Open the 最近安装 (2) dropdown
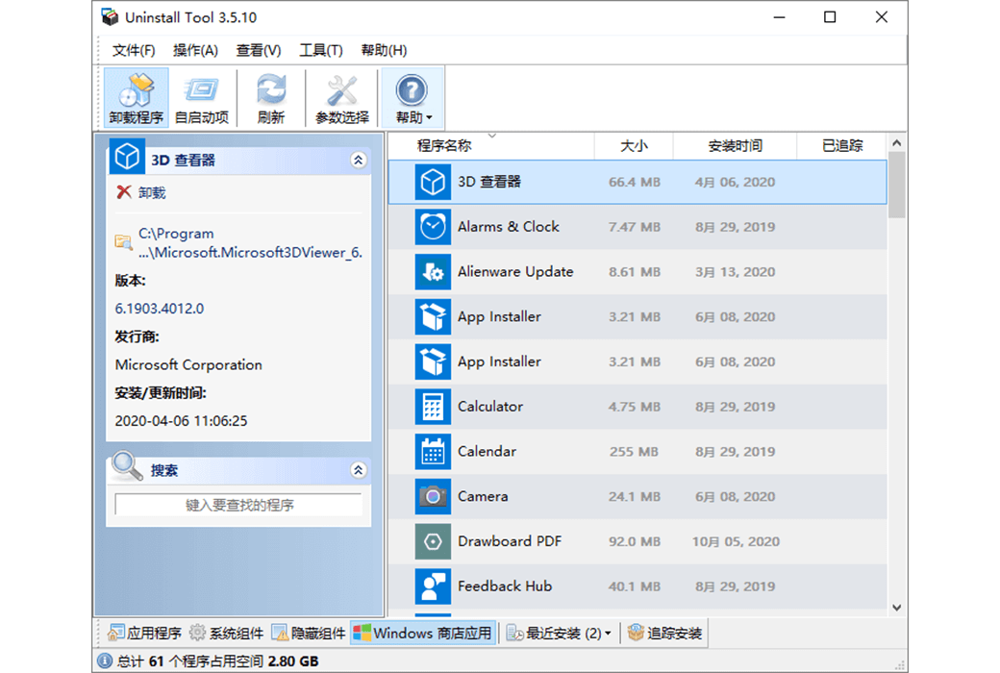 point(559,633)
